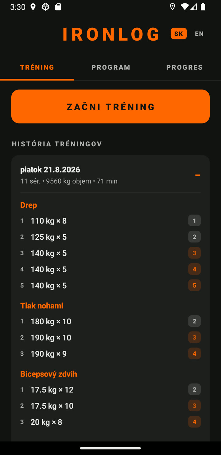Screen dimensions: 221x455
Task: Tap the IRONLOG app title
Action: [x=111, y=34]
